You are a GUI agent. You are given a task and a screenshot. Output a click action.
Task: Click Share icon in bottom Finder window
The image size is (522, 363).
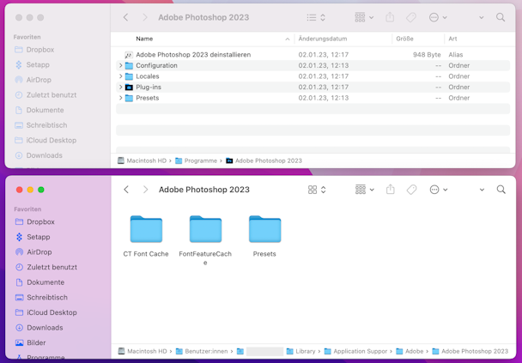391,190
